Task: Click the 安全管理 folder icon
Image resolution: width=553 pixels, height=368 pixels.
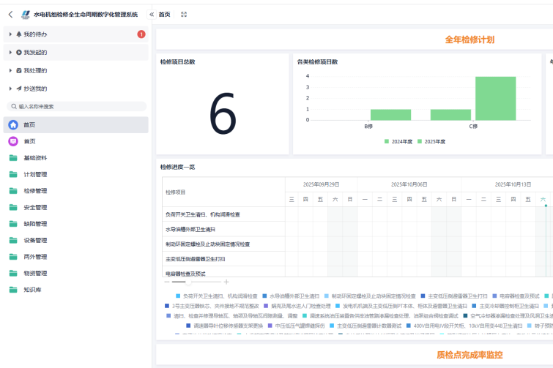Action: 13,208
